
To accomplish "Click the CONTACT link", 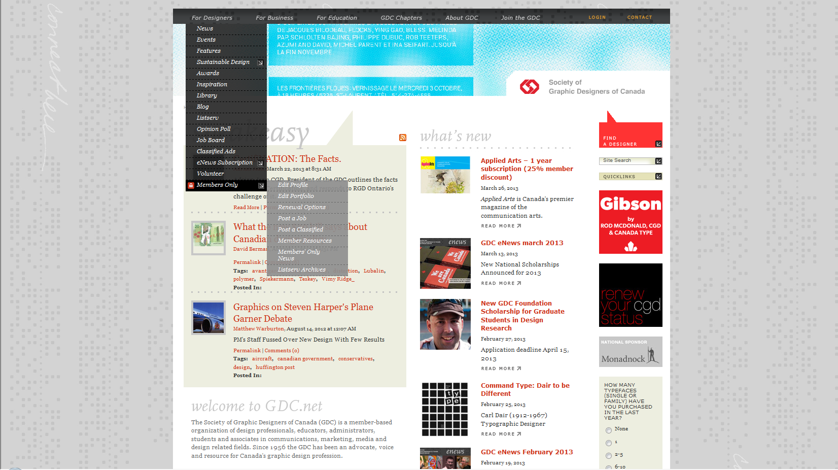I will tap(640, 17).
